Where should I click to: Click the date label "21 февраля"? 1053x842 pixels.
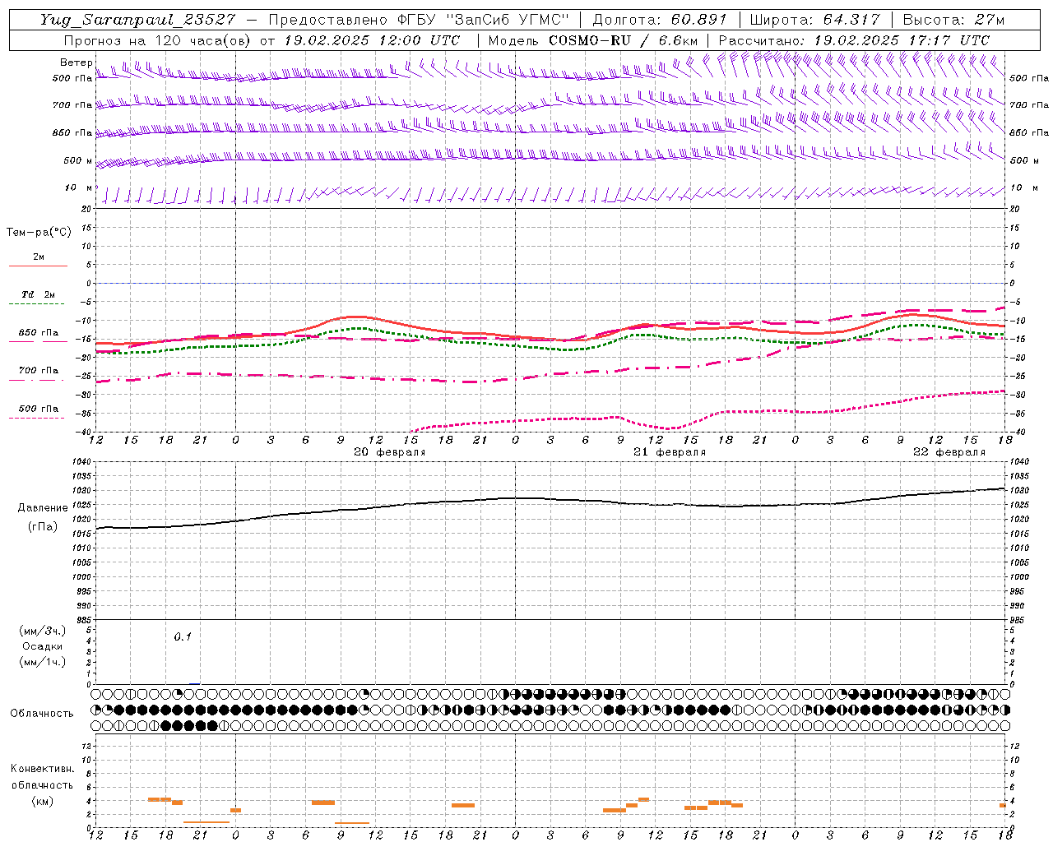point(670,451)
